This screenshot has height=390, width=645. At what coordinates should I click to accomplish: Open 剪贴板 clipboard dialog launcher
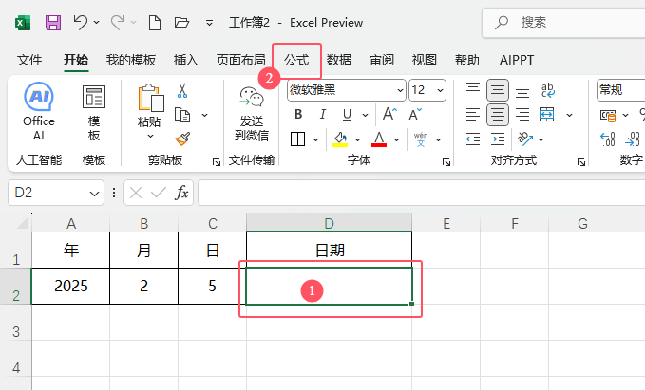pyautogui.click(x=217, y=162)
